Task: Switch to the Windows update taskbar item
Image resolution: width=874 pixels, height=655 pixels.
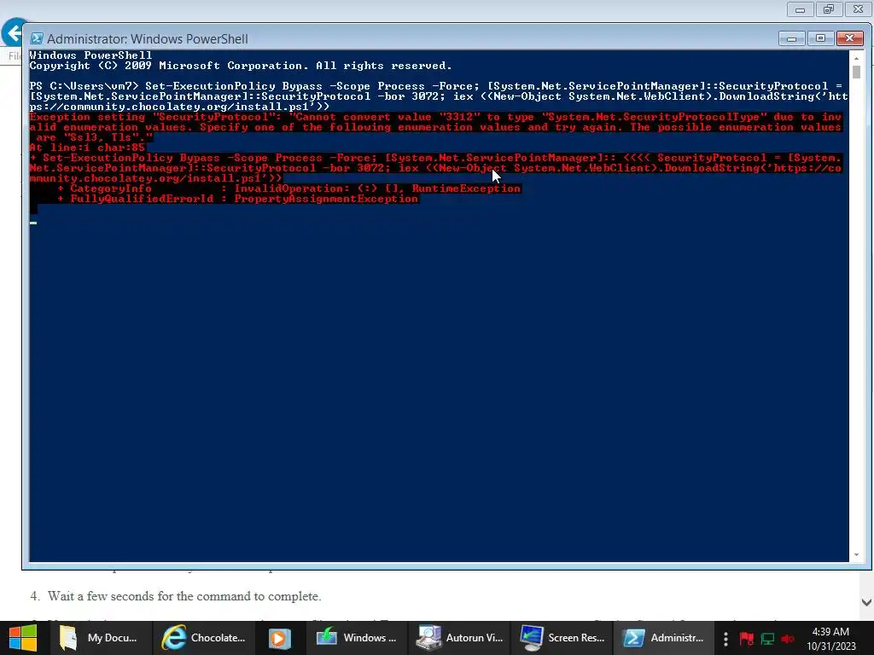Action: pyautogui.click(x=357, y=638)
